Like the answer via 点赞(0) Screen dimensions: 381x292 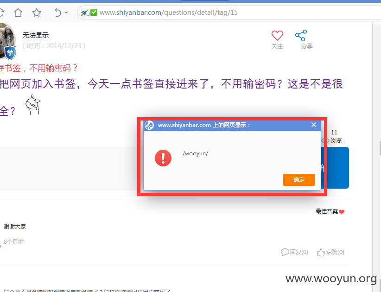click(330, 252)
